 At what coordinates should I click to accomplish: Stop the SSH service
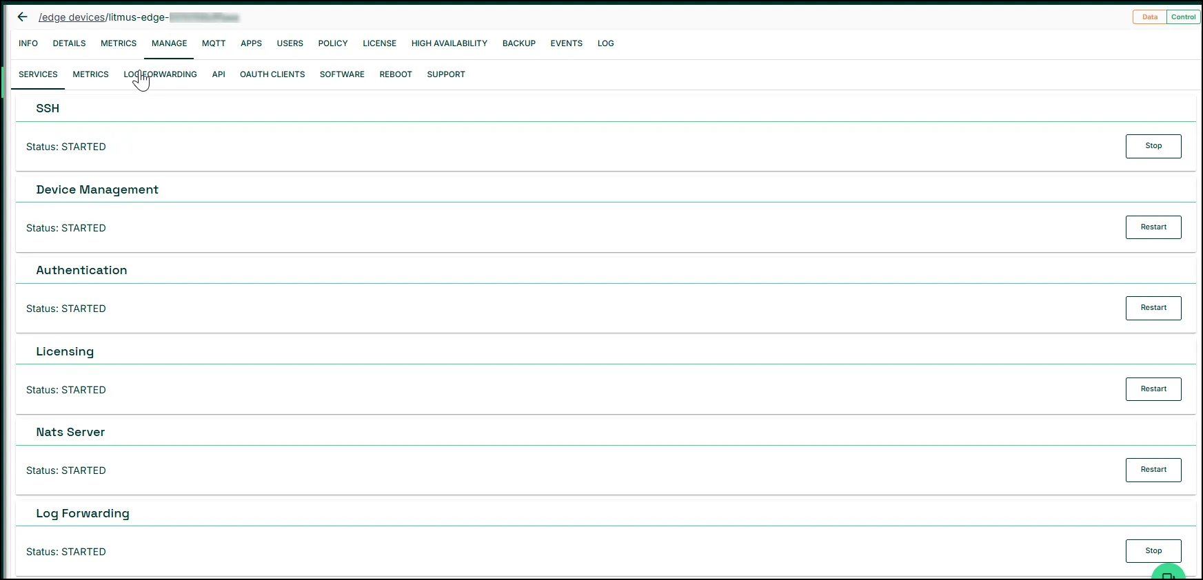1153,146
